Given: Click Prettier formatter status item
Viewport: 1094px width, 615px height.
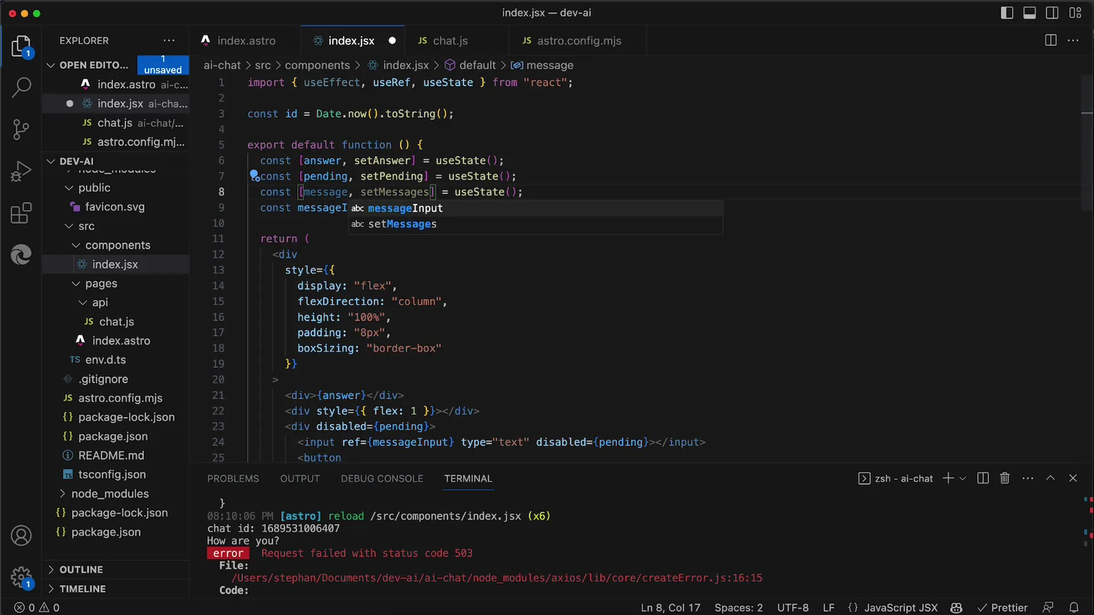Looking at the screenshot, I should pyautogui.click(x=1002, y=608).
